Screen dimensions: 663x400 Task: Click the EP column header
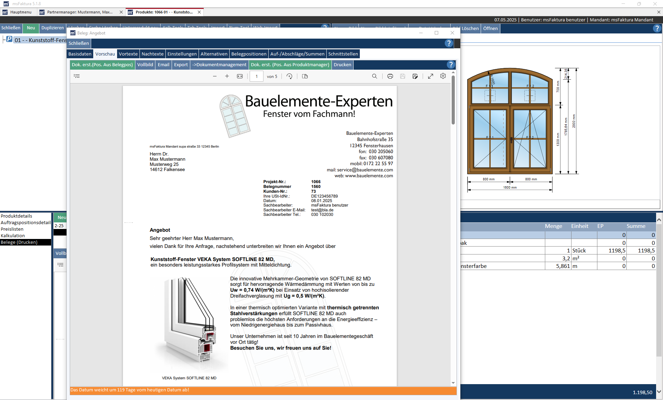(600, 226)
